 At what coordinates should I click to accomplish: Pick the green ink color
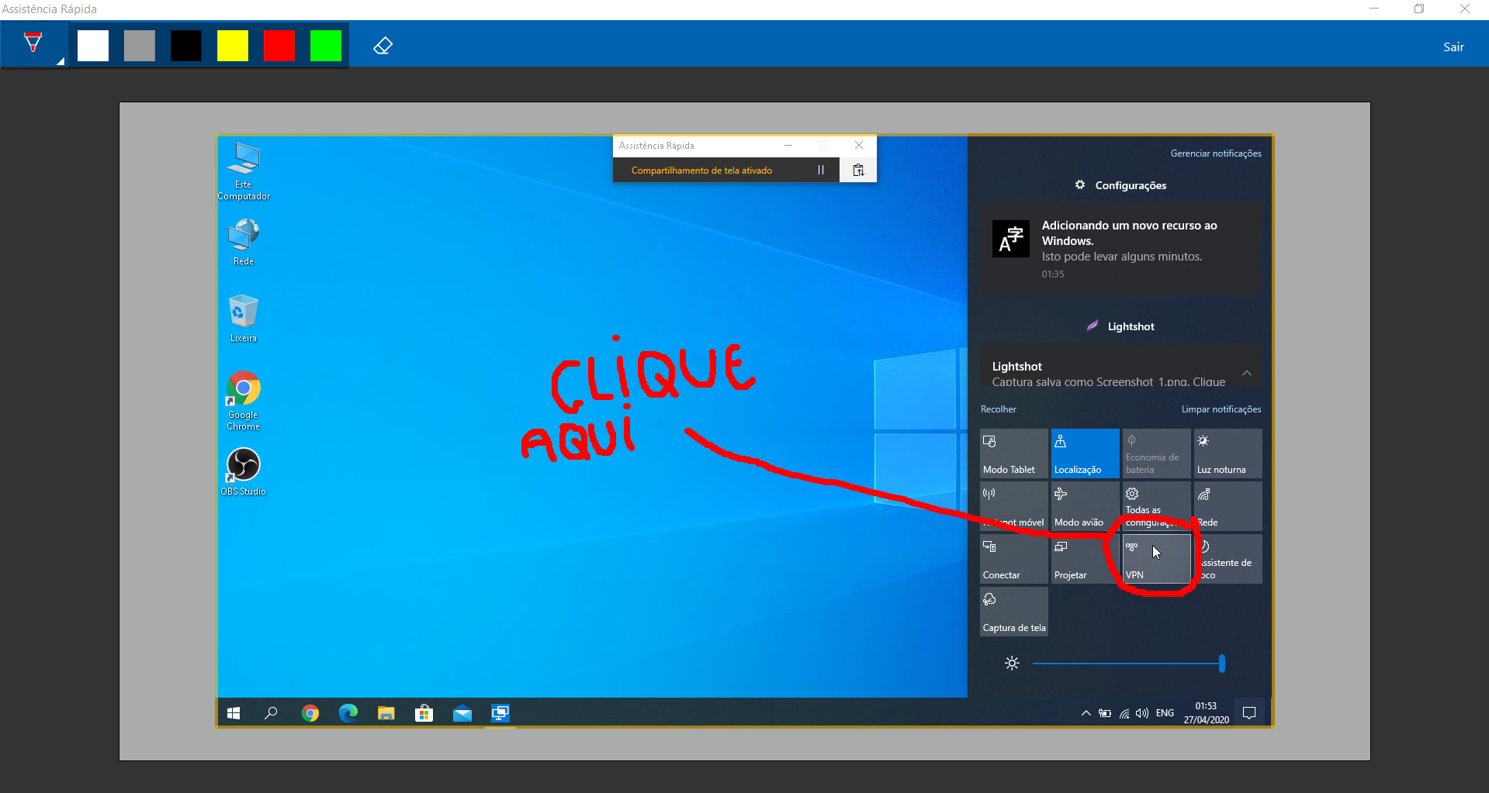pos(326,46)
